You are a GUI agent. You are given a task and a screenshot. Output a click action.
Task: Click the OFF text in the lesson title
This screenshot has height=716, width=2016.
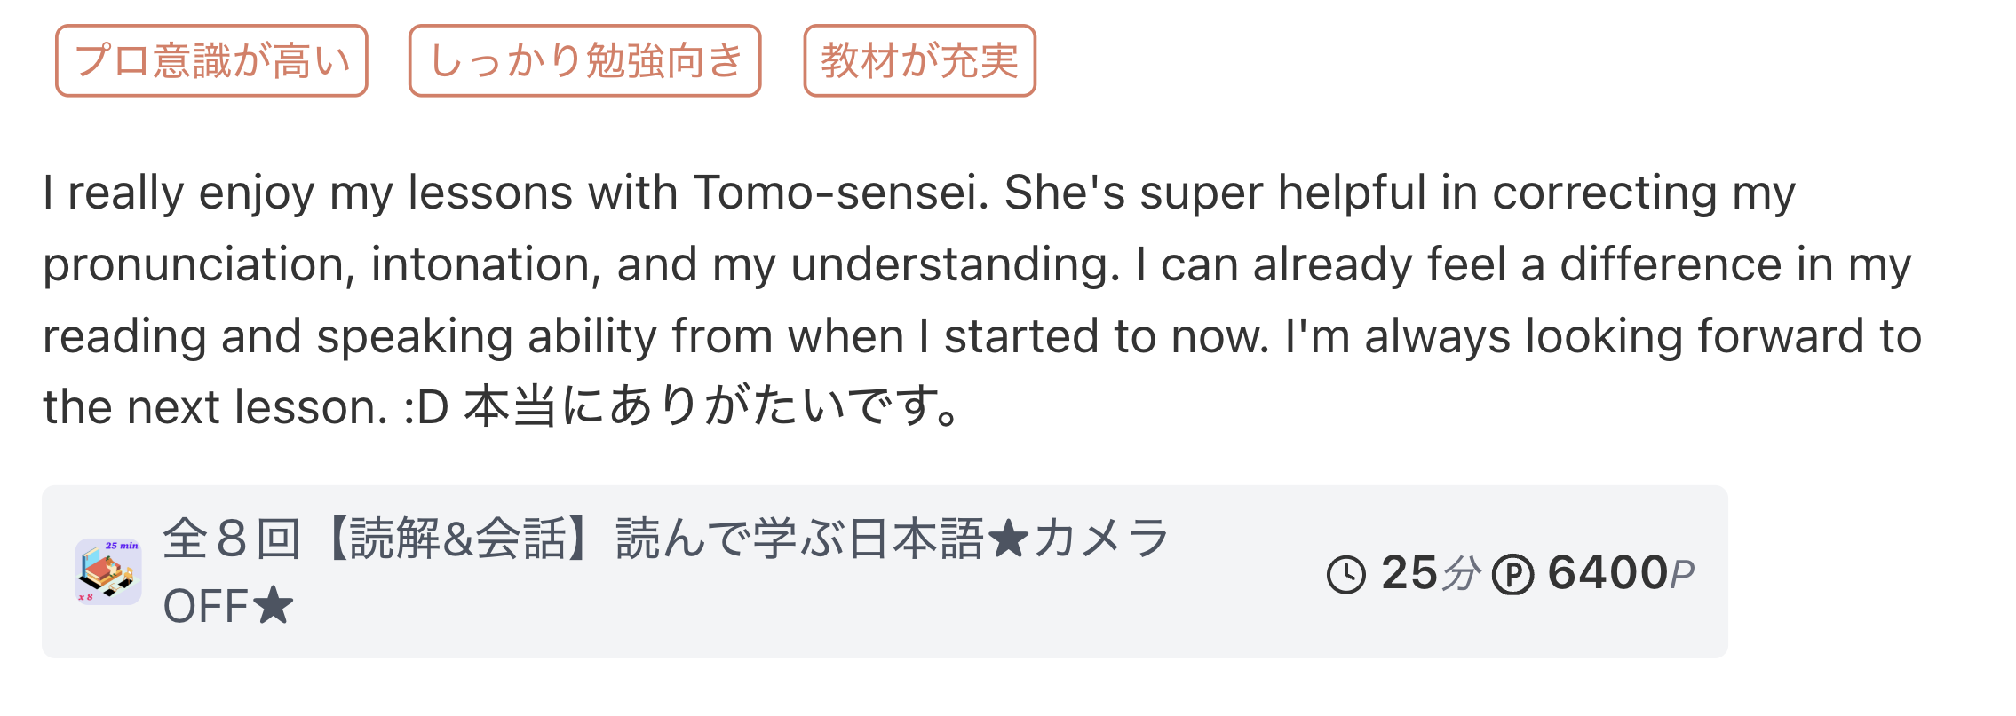click(205, 607)
